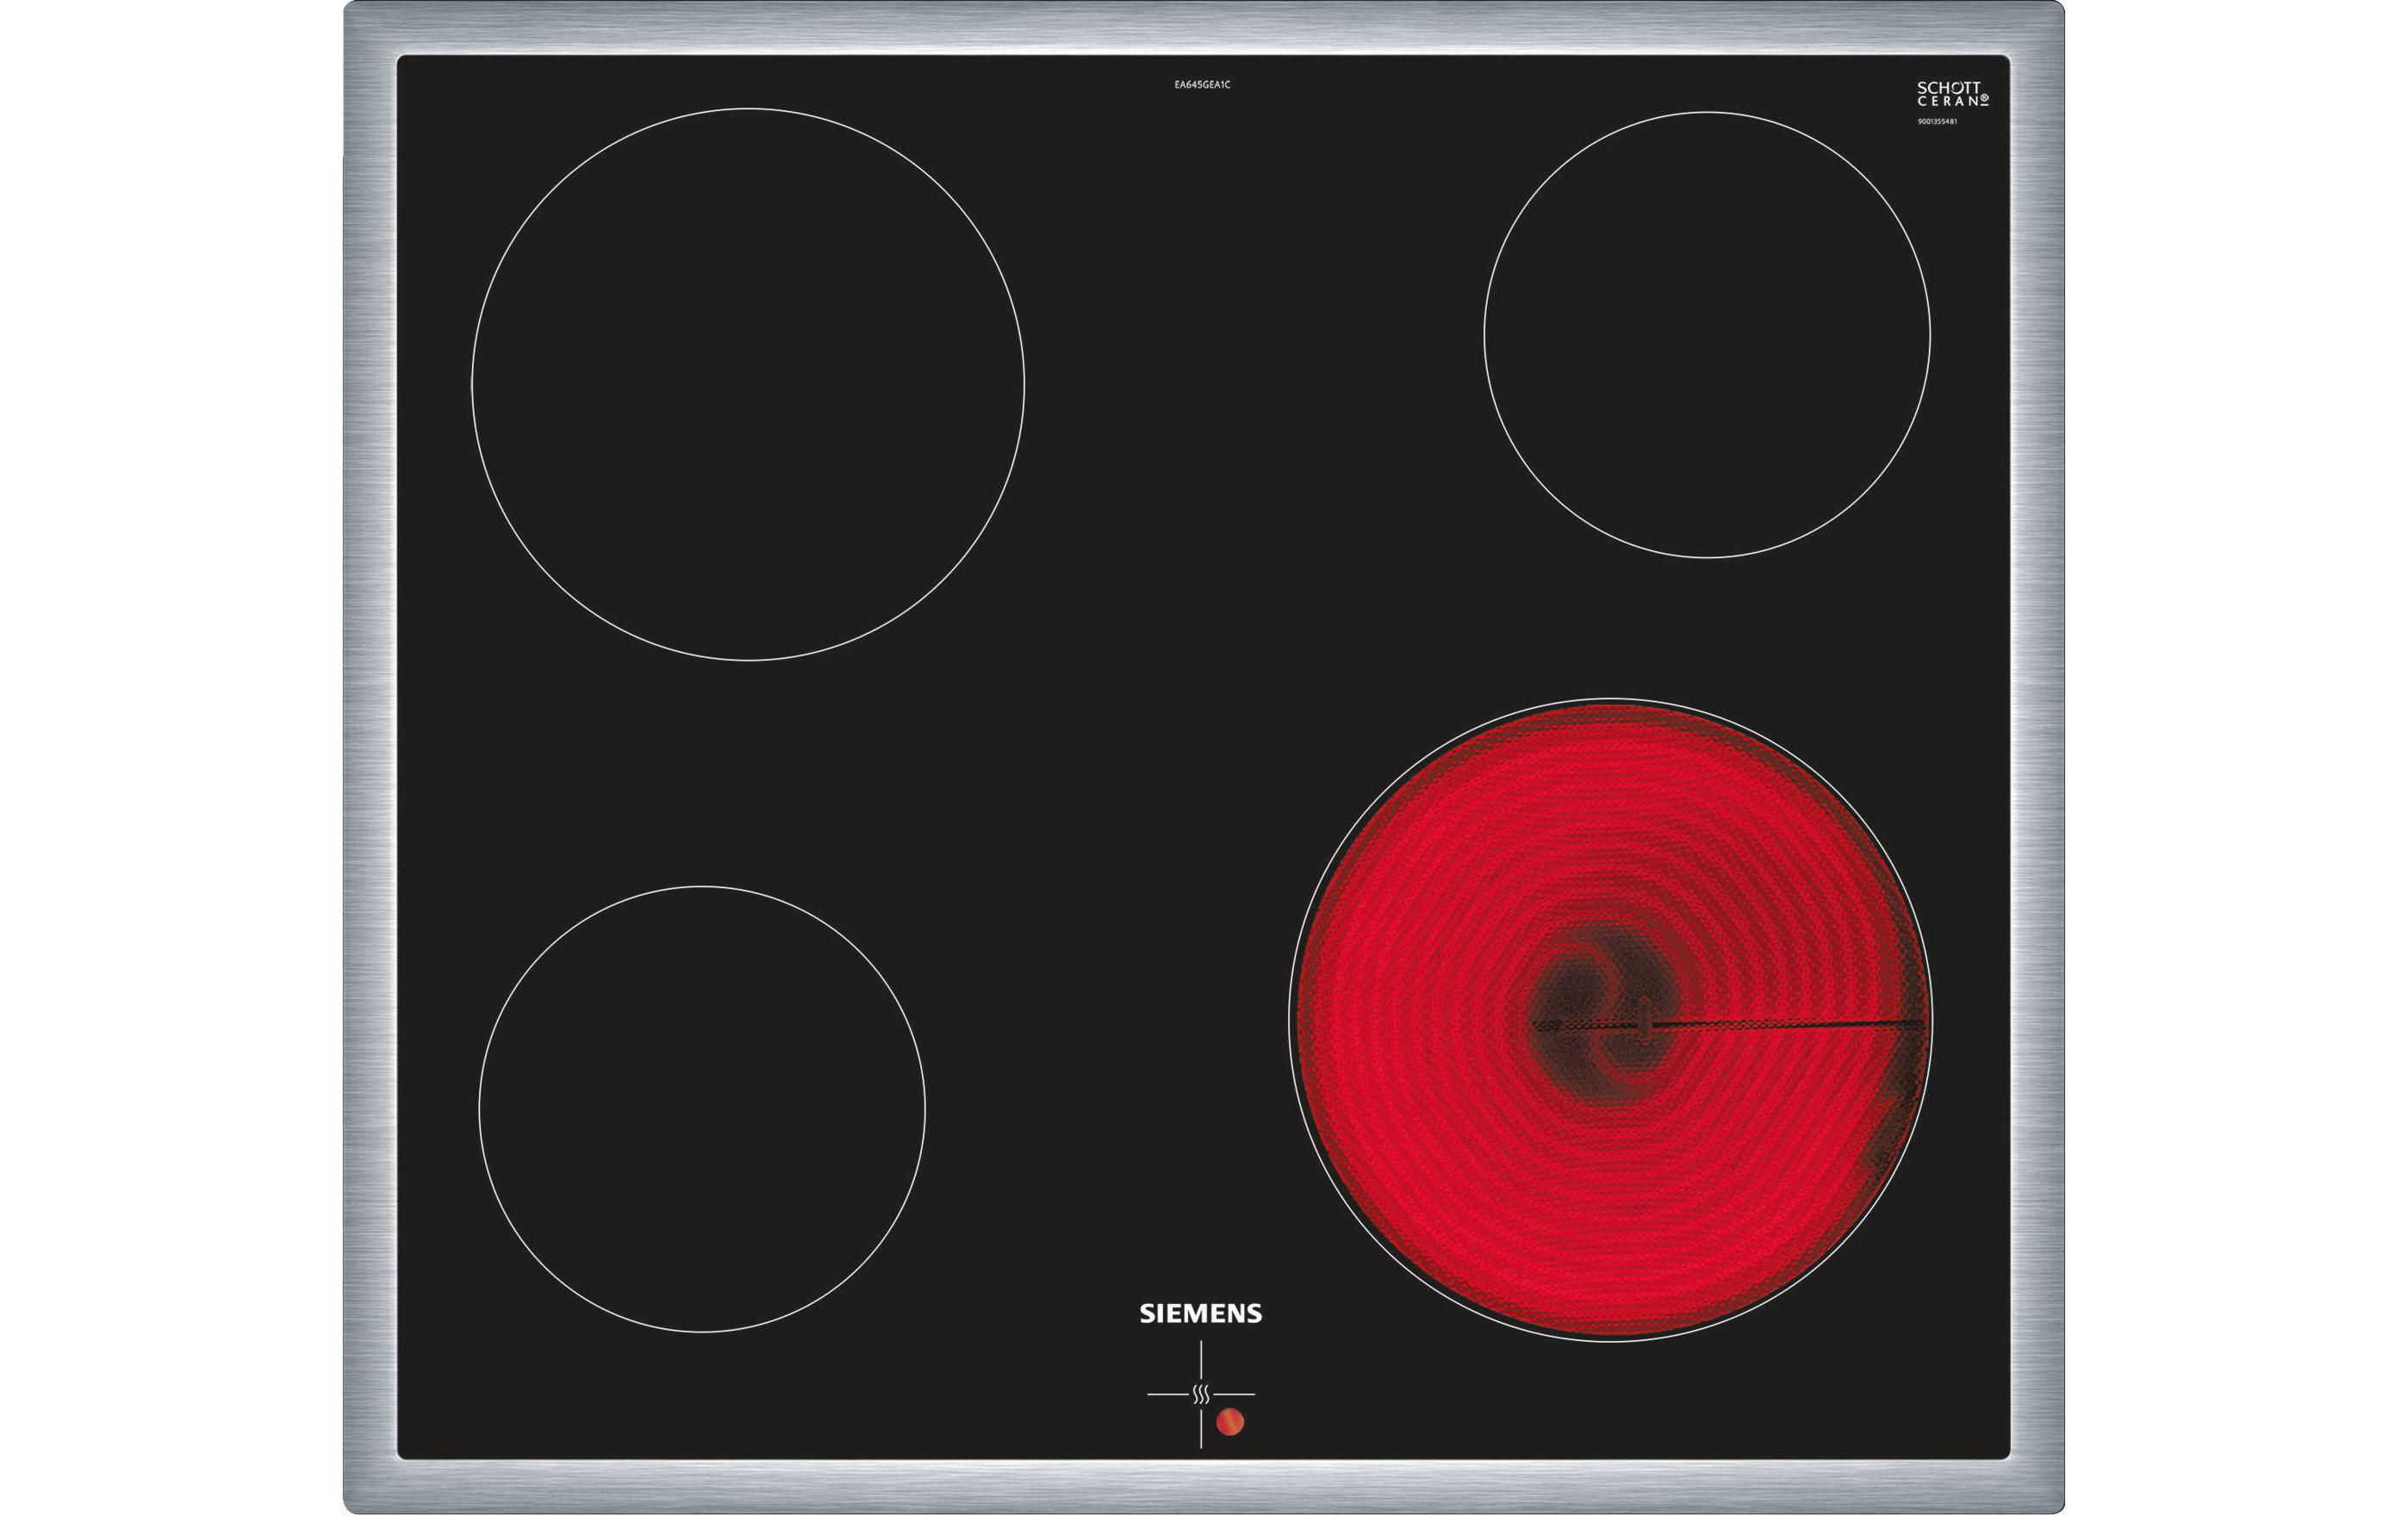Screen dimensions: 2408x1515
Task: Click the 9001355481 serial number text
Action: pos(1937,122)
